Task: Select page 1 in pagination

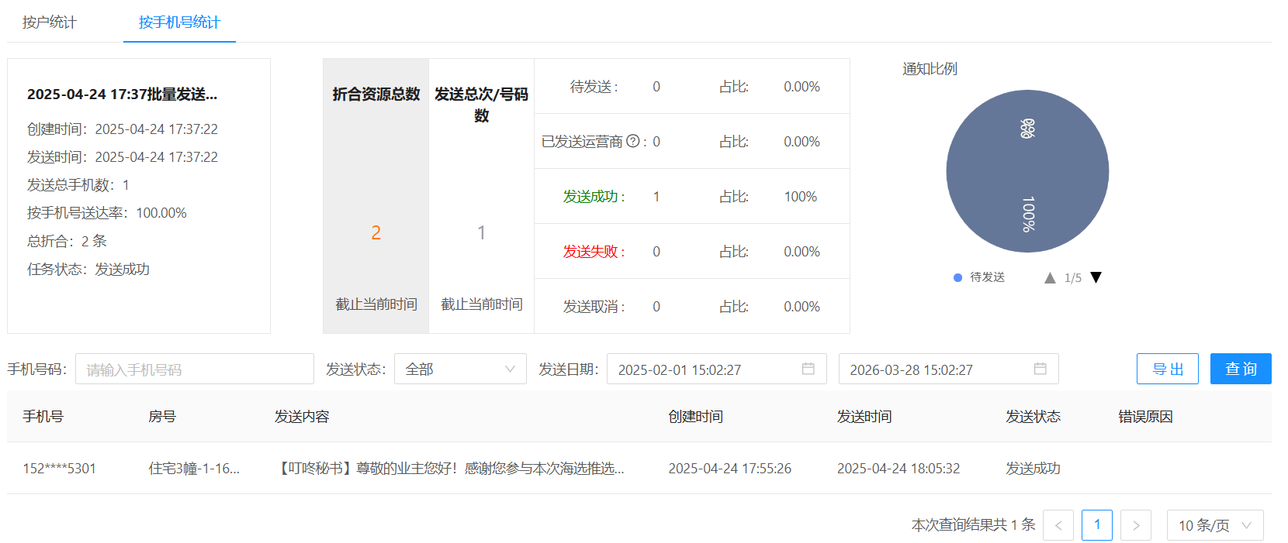Action: coord(1096,525)
